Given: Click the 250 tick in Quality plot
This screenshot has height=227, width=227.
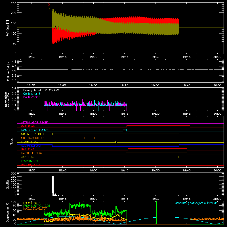Looking at the screenshot, I should click(14, 177).
